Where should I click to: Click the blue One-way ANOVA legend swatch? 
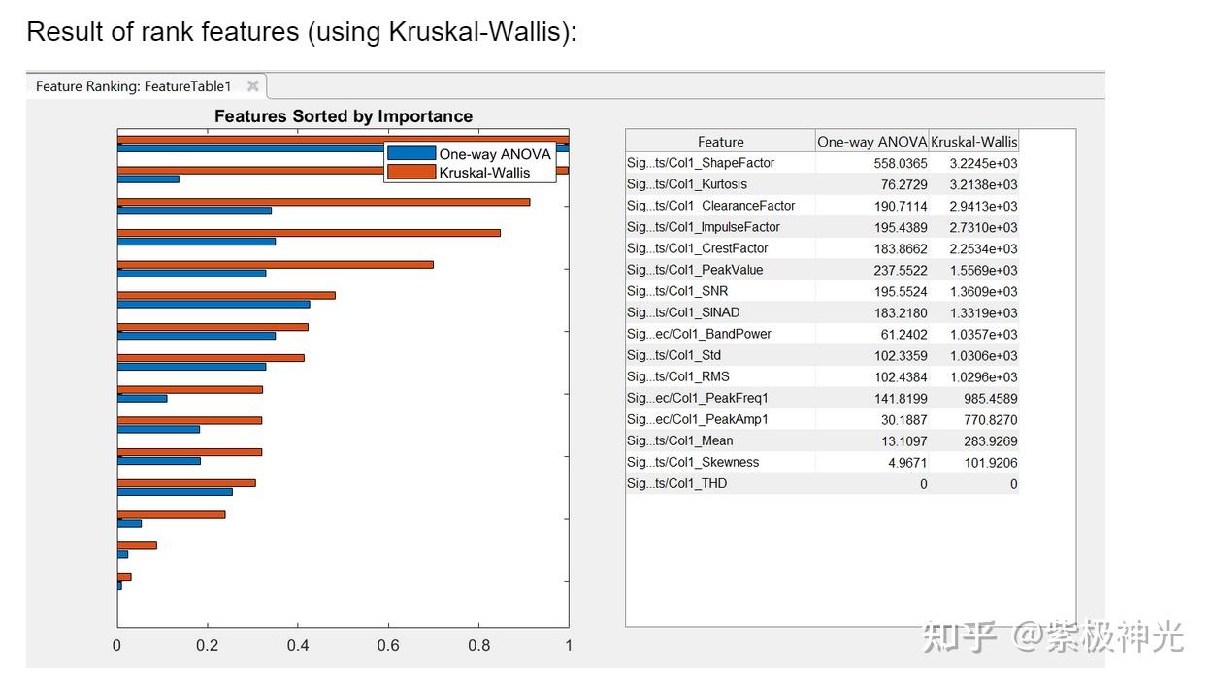click(x=411, y=153)
